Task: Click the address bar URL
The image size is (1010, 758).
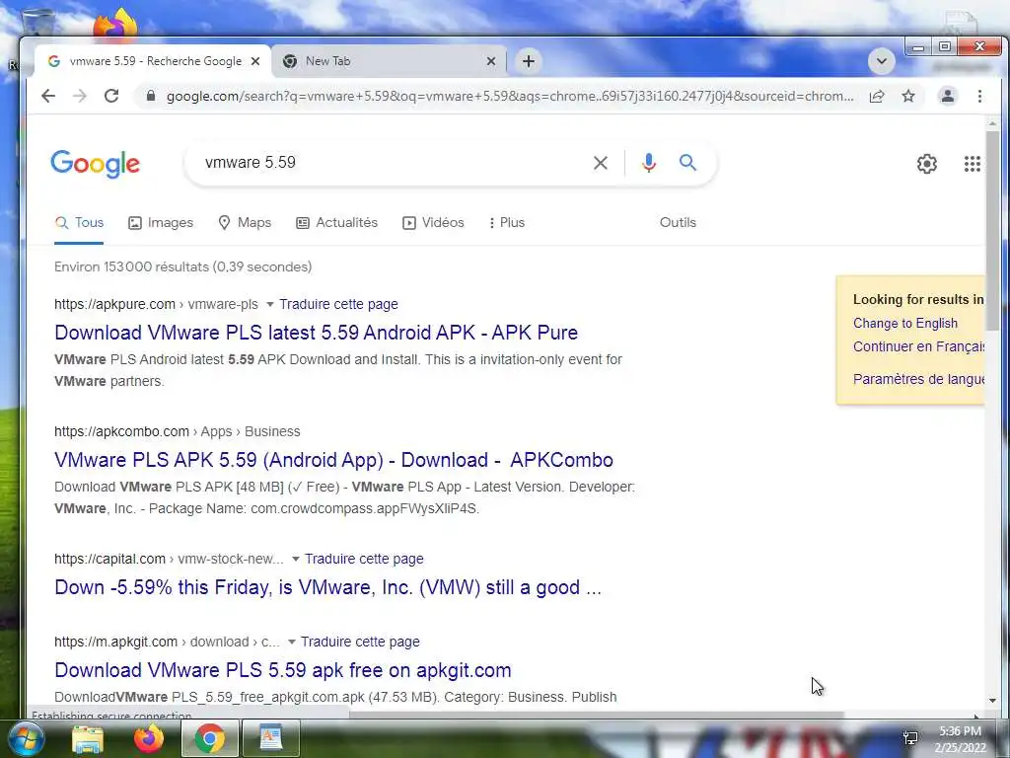Action: (510, 96)
